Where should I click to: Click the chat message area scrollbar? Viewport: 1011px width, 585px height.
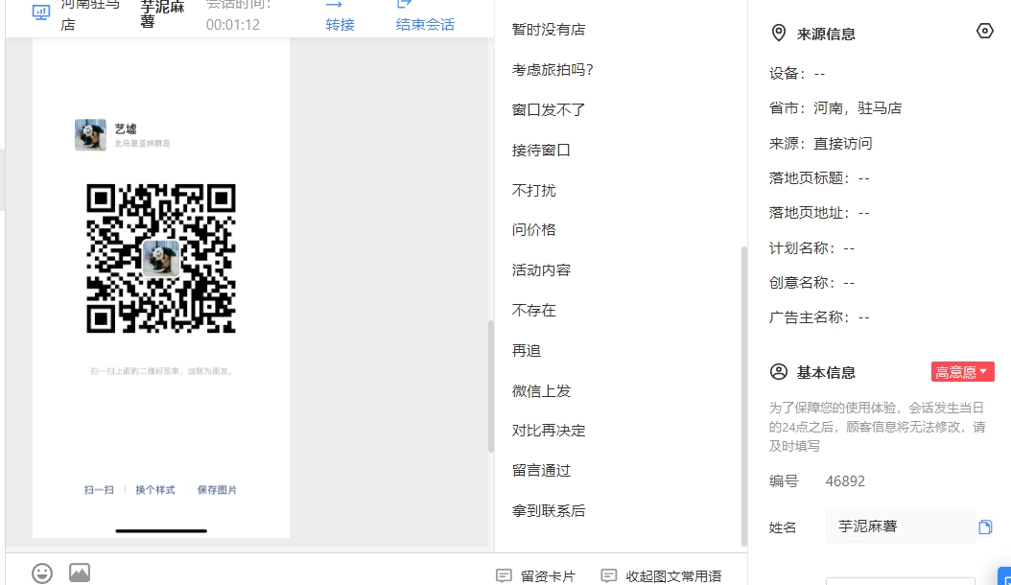[491, 387]
